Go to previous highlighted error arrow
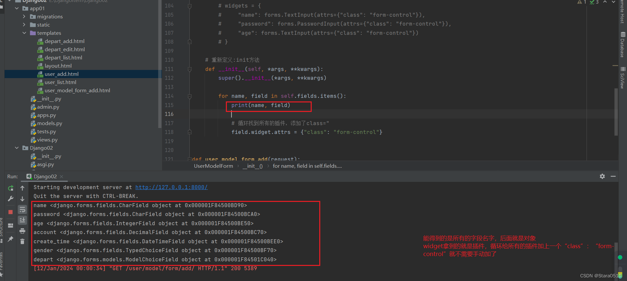 tap(605, 2)
